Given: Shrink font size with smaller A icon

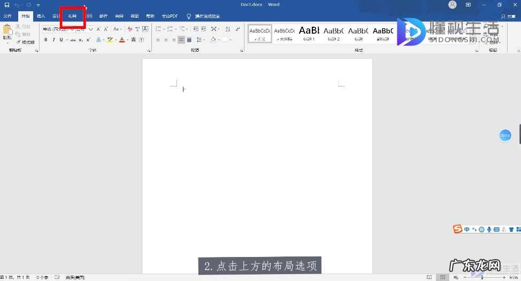Looking at the screenshot, I should [x=106, y=29].
